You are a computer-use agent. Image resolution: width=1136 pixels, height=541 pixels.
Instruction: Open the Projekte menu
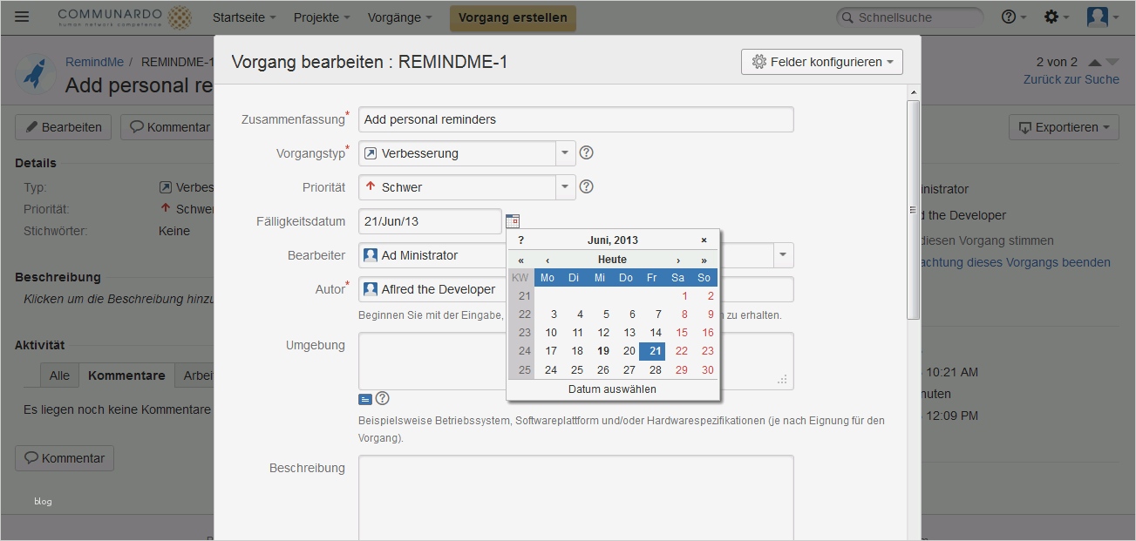coord(322,17)
